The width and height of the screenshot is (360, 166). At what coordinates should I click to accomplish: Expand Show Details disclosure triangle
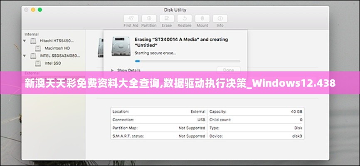click(113, 70)
